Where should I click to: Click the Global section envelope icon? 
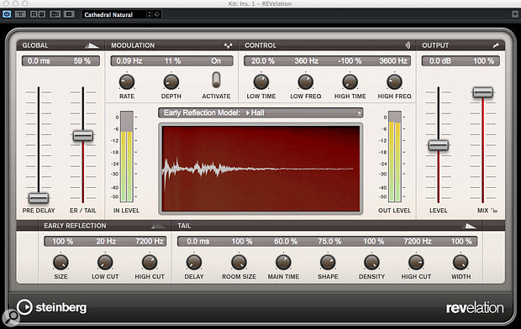click(92, 45)
